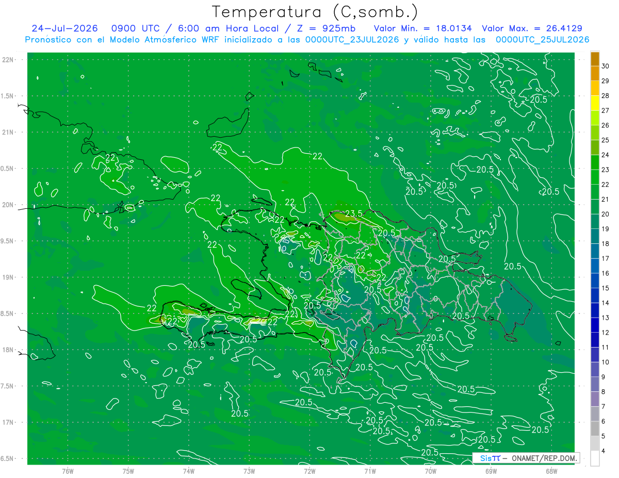
Task: Pick the dark blue swatch between legend 12 and 13
Action: pos(595,325)
